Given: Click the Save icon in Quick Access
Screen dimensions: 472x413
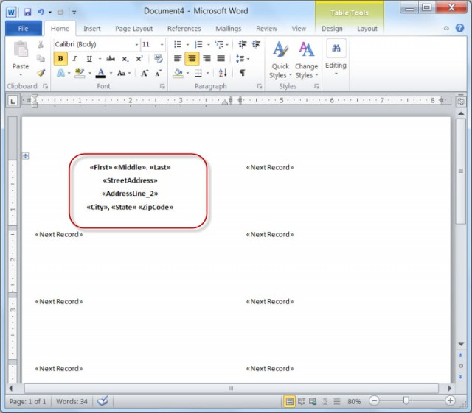Looking at the screenshot, I should pos(27,12).
